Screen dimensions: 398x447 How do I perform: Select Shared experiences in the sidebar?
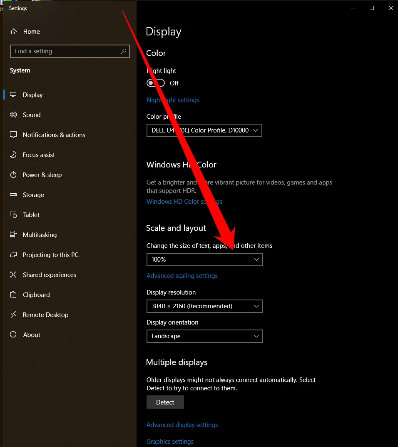[x=49, y=275]
